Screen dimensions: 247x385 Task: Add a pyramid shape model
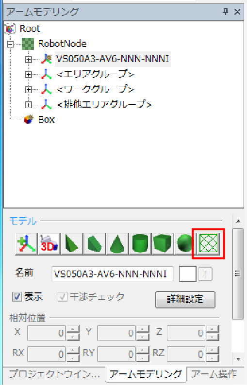click(x=71, y=244)
